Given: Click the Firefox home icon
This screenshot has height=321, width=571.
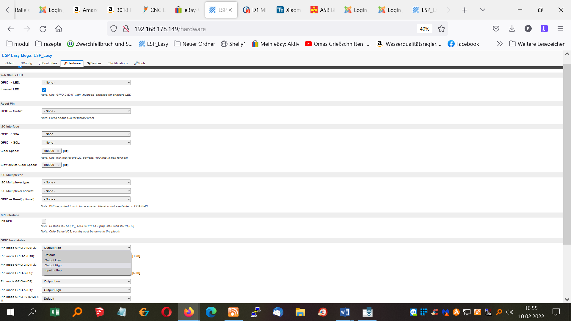Looking at the screenshot, I should point(59,29).
